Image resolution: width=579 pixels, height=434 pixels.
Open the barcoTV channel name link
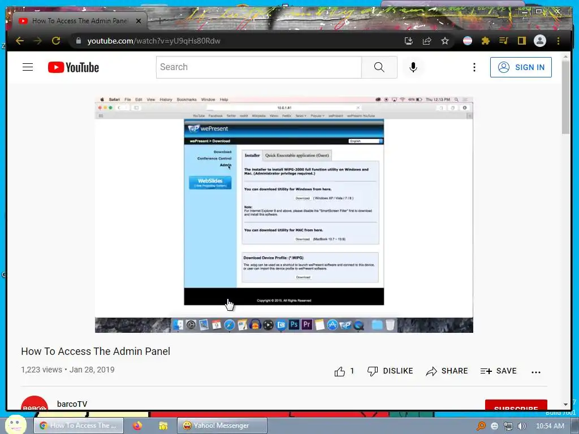72,404
